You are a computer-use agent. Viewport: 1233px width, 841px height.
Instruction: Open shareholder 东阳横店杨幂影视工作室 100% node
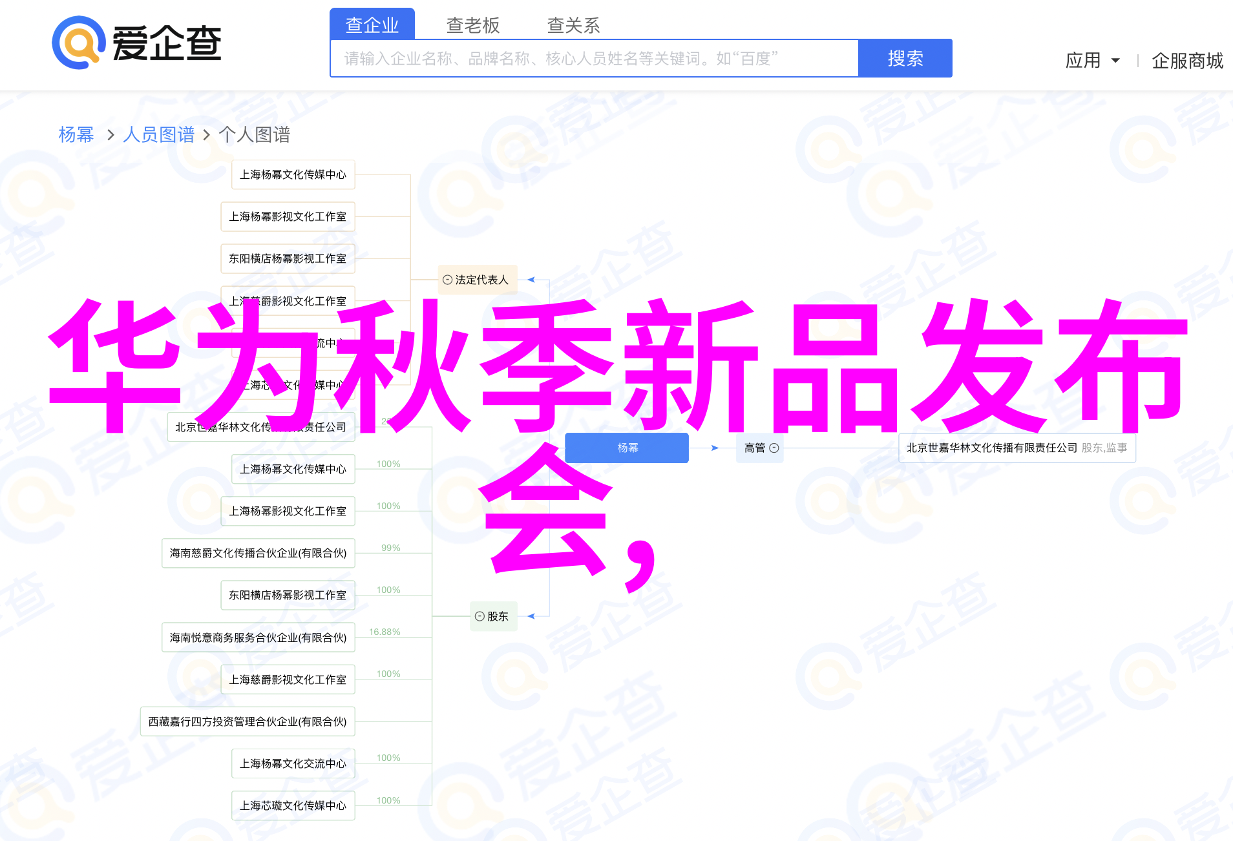click(288, 595)
